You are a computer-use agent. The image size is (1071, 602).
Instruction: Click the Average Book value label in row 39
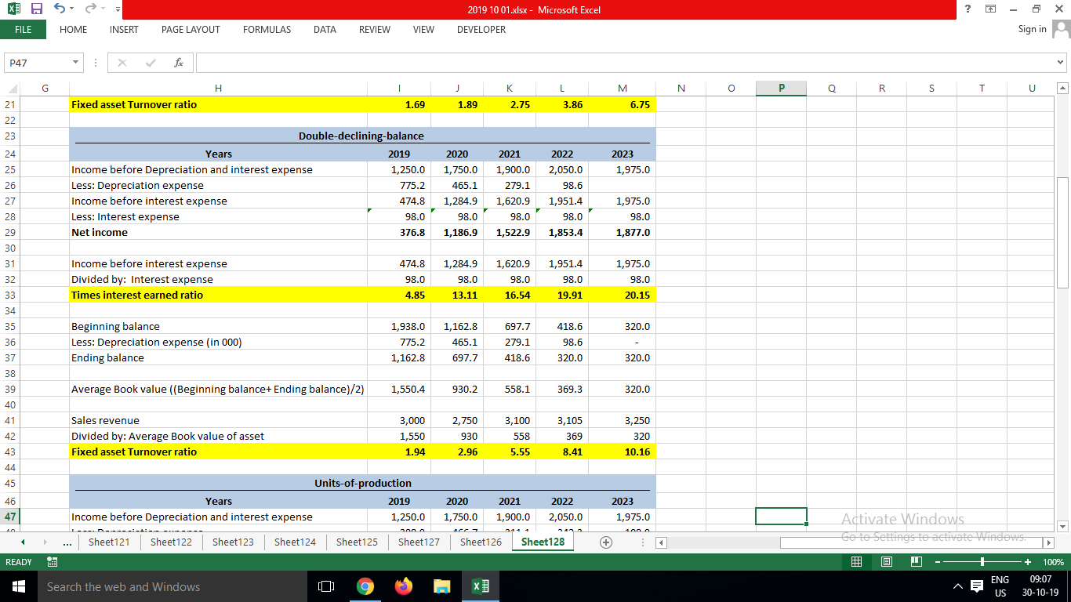(218, 389)
